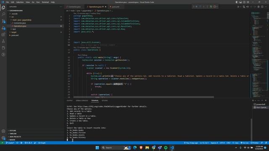This screenshot has height=151, width=269.
Task: Click the Git Graph status bar button
Action: coord(42,143)
